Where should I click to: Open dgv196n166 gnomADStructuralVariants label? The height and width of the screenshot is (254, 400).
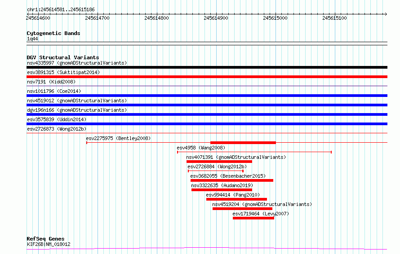click(77, 110)
